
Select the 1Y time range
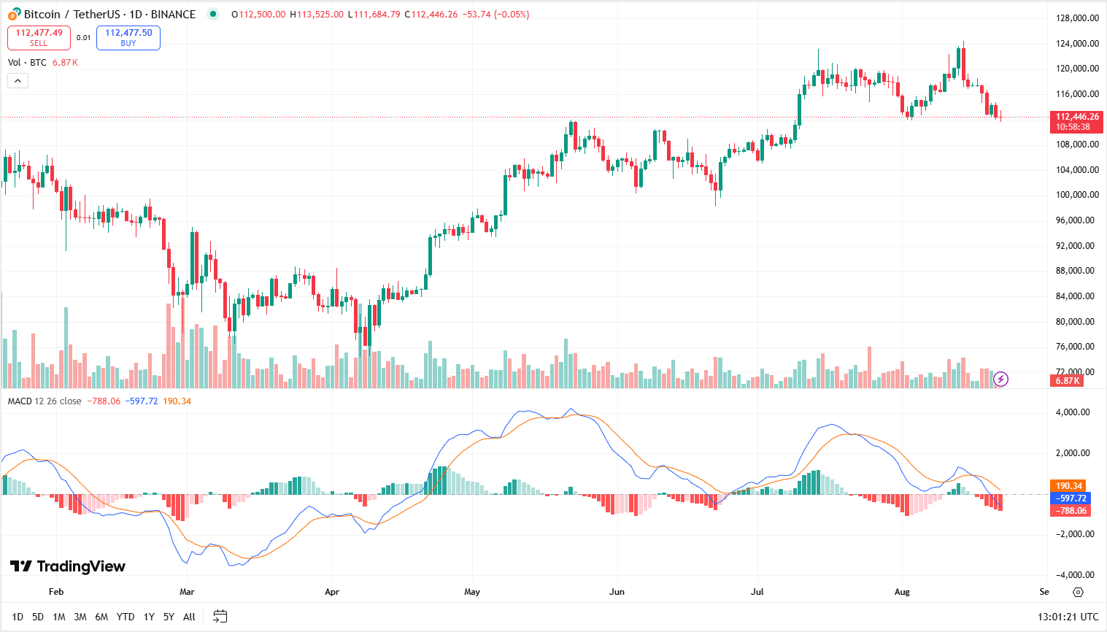[149, 617]
